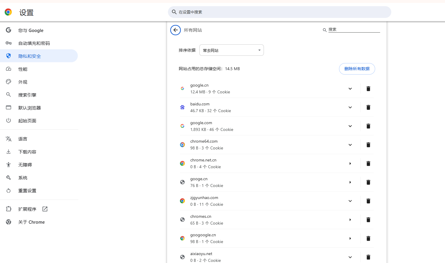Select 隐私和安全 in sidebar
The width and height of the screenshot is (445, 263).
point(39,56)
